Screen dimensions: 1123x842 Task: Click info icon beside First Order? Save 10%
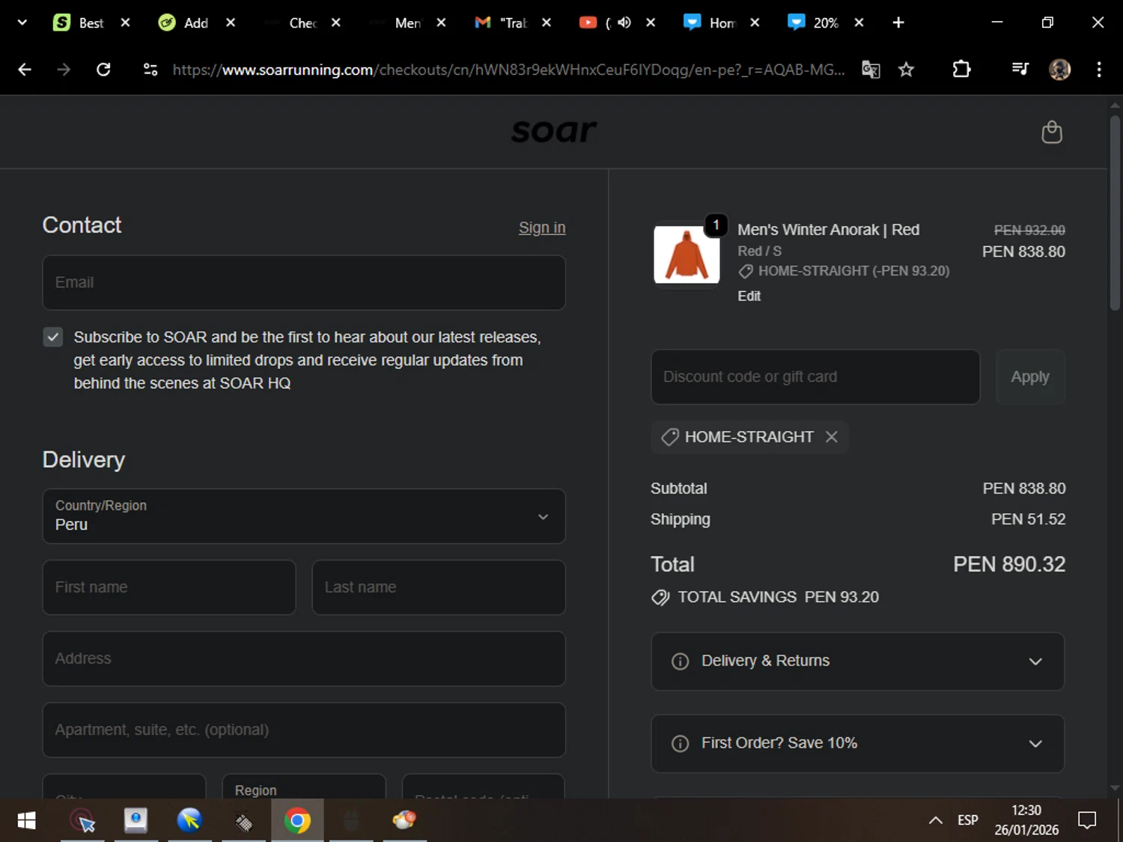point(680,743)
